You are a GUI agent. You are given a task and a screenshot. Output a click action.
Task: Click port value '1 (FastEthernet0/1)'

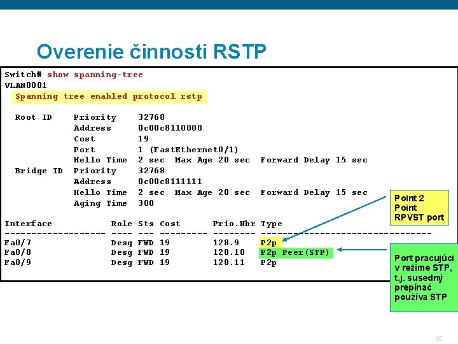click(188, 150)
